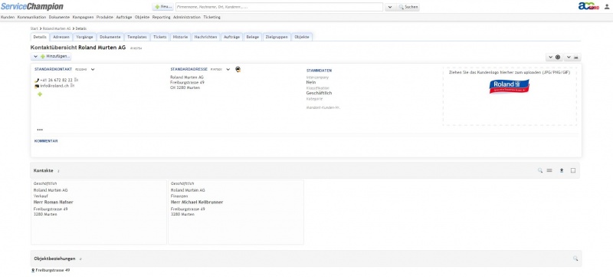Click the Hinzufügen button

pos(55,57)
